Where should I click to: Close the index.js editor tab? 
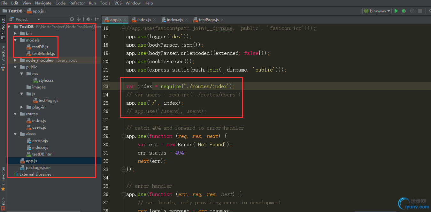pos(155,20)
